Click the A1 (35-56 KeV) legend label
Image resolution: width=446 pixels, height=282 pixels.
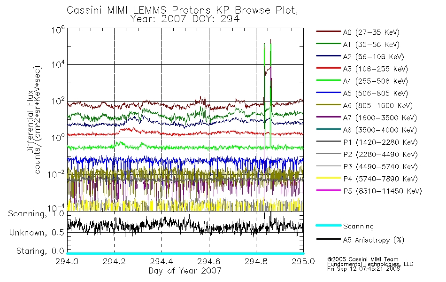pos(371,45)
